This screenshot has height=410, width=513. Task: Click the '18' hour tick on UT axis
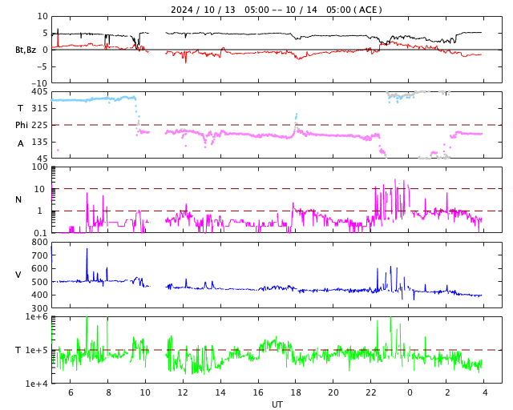tap(296, 392)
